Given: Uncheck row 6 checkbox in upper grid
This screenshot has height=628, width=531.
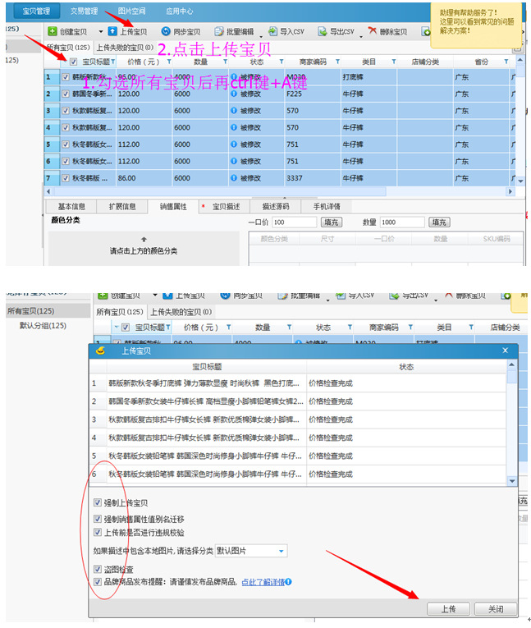Looking at the screenshot, I should pyautogui.click(x=66, y=161).
